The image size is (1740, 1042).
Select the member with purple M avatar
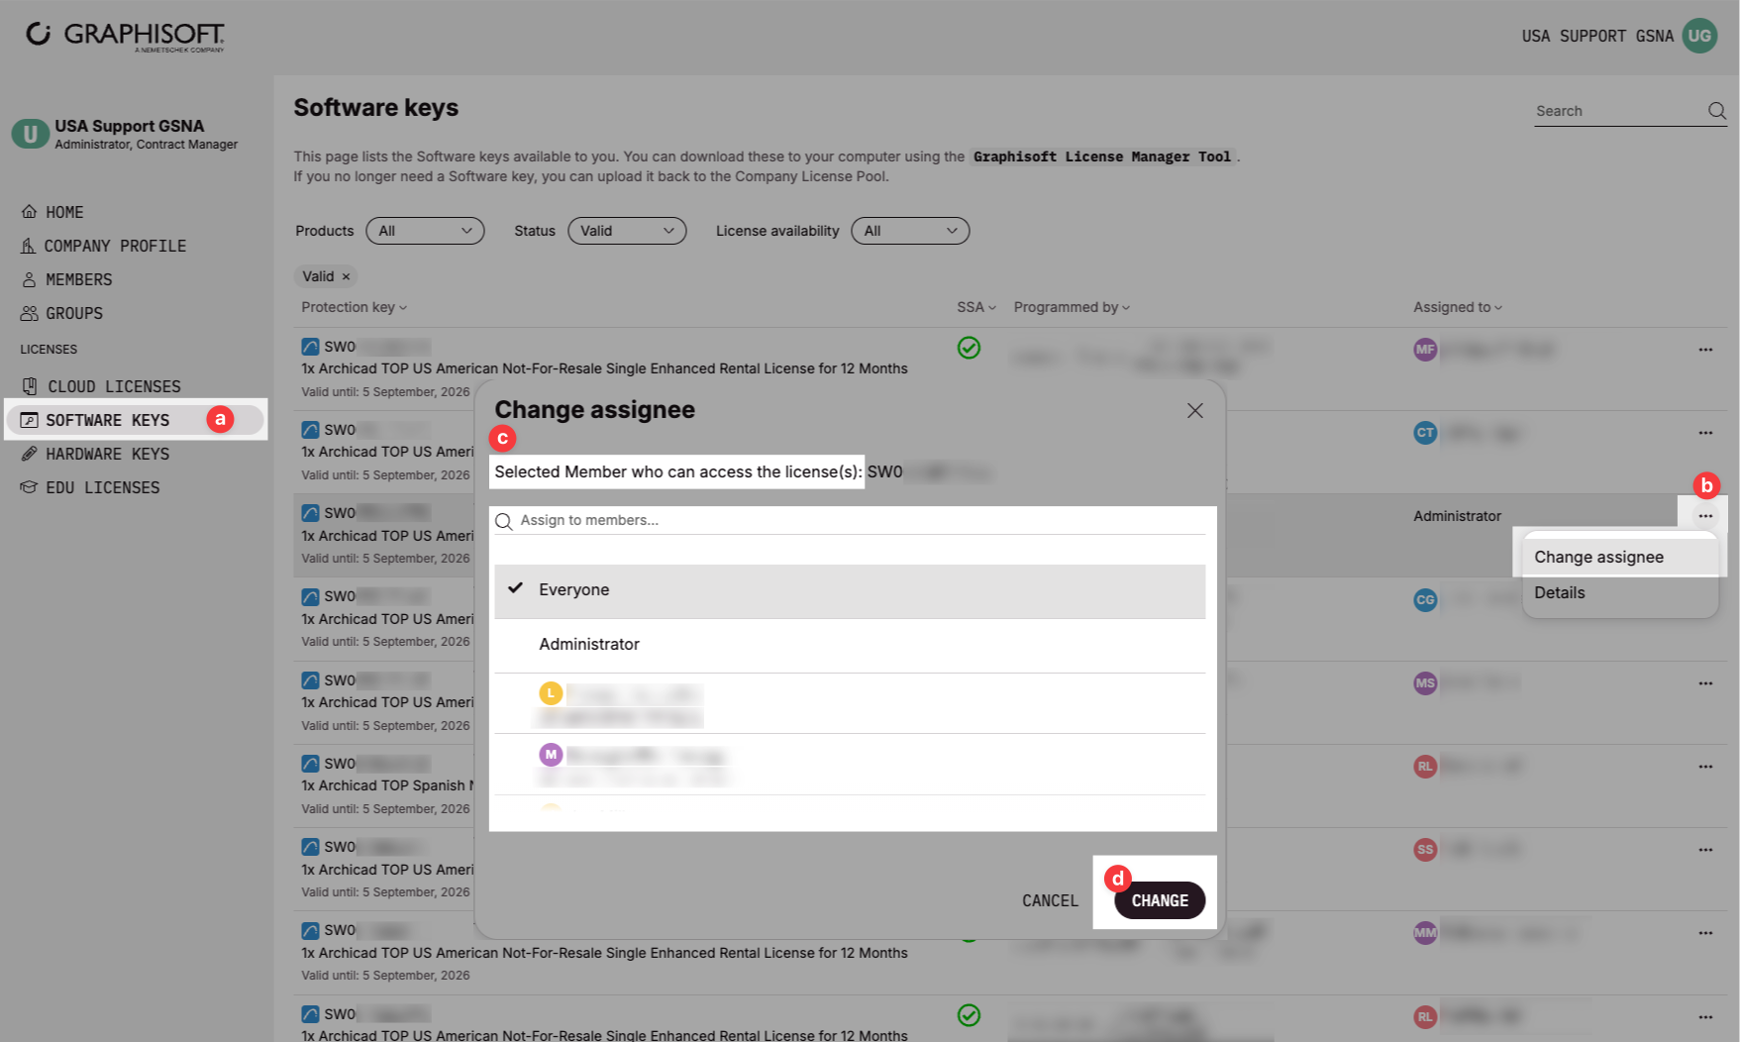tap(850, 765)
